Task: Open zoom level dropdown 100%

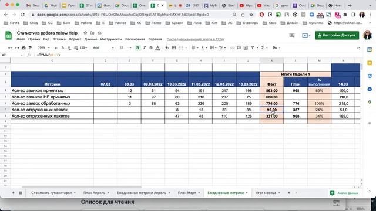Action: pyautogui.click(x=44, y=48)
